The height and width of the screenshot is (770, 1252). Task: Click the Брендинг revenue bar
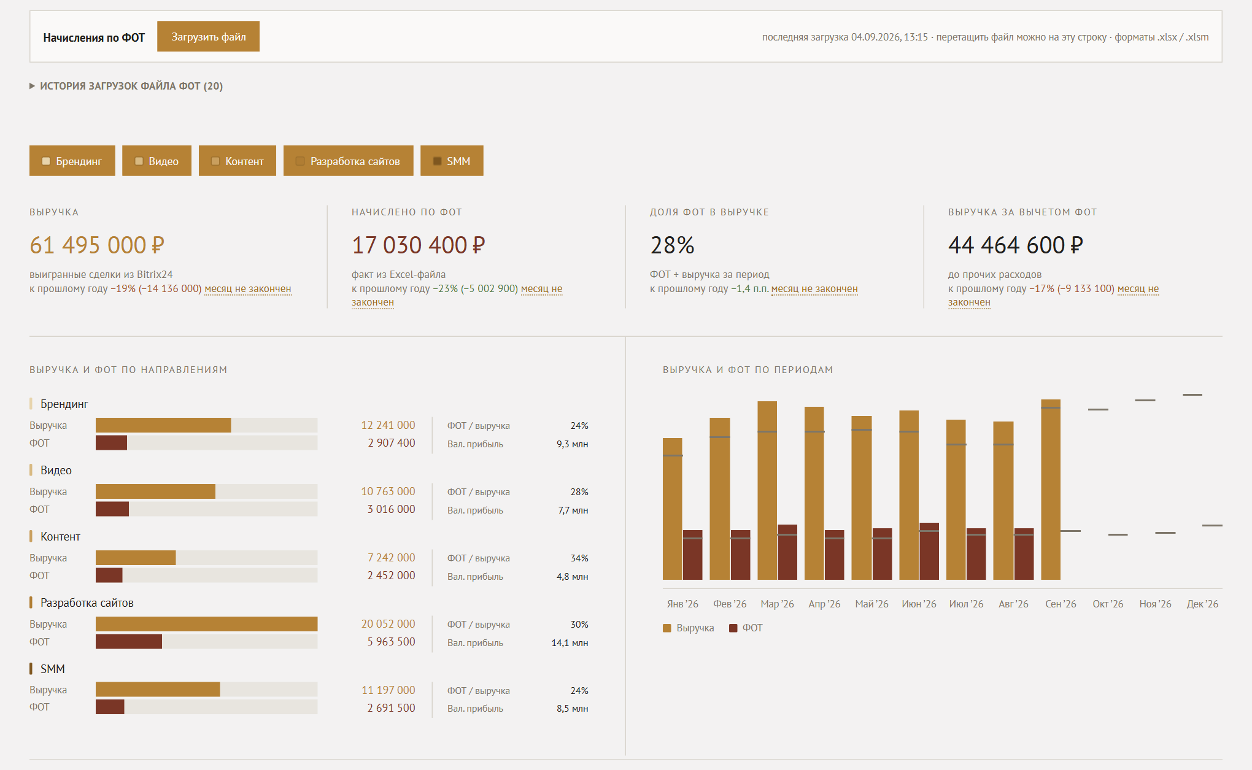coord(163,425)
